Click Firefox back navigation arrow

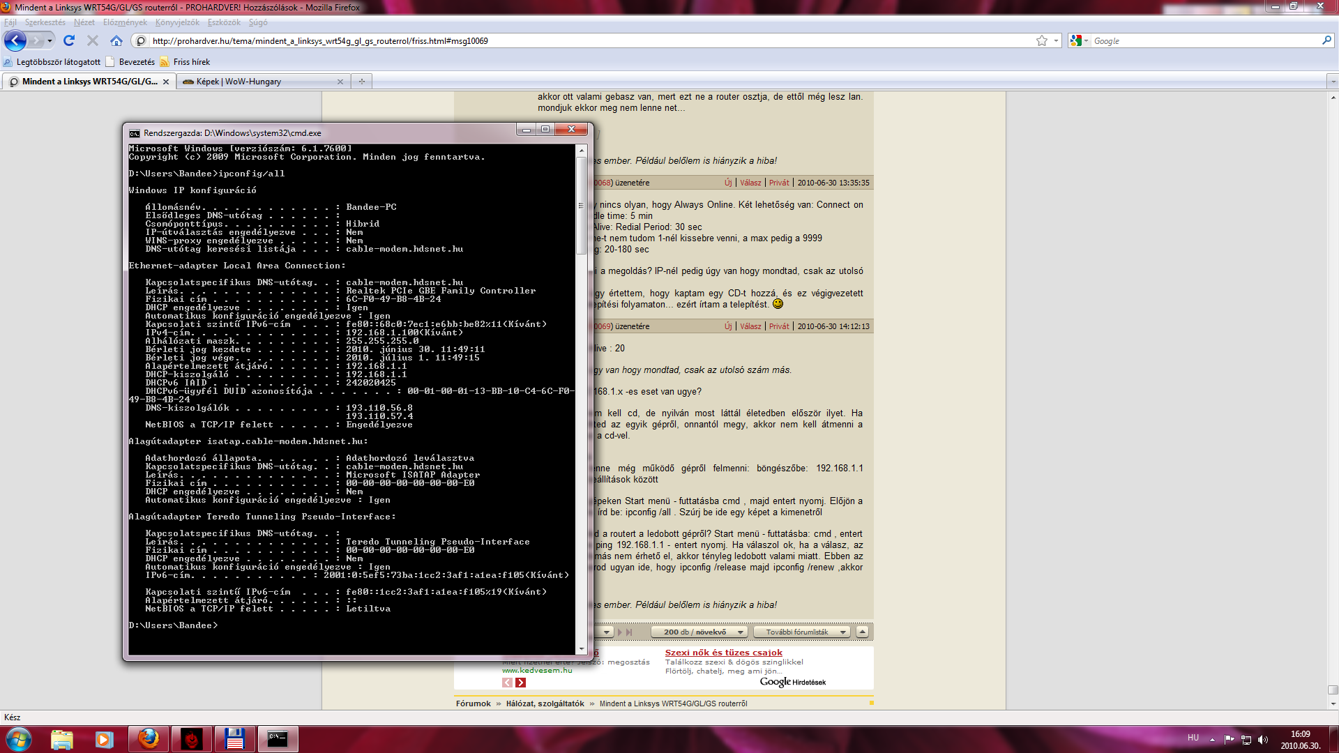pos(15,40)
